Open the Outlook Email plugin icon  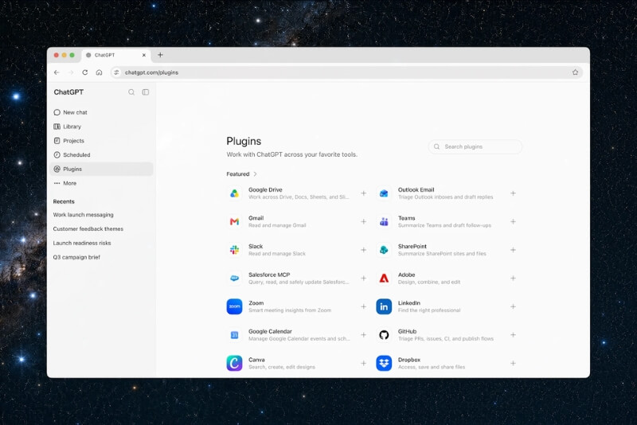pos(384,193)
